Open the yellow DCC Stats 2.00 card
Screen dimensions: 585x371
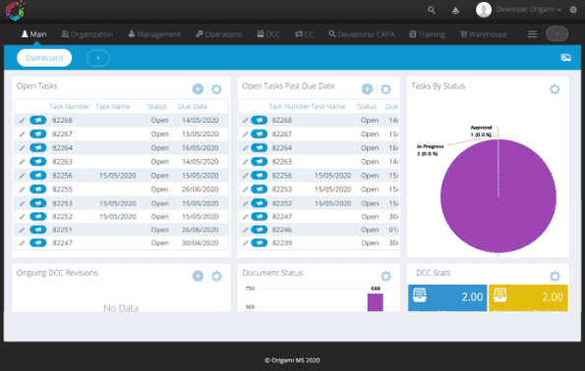point(528,297)
